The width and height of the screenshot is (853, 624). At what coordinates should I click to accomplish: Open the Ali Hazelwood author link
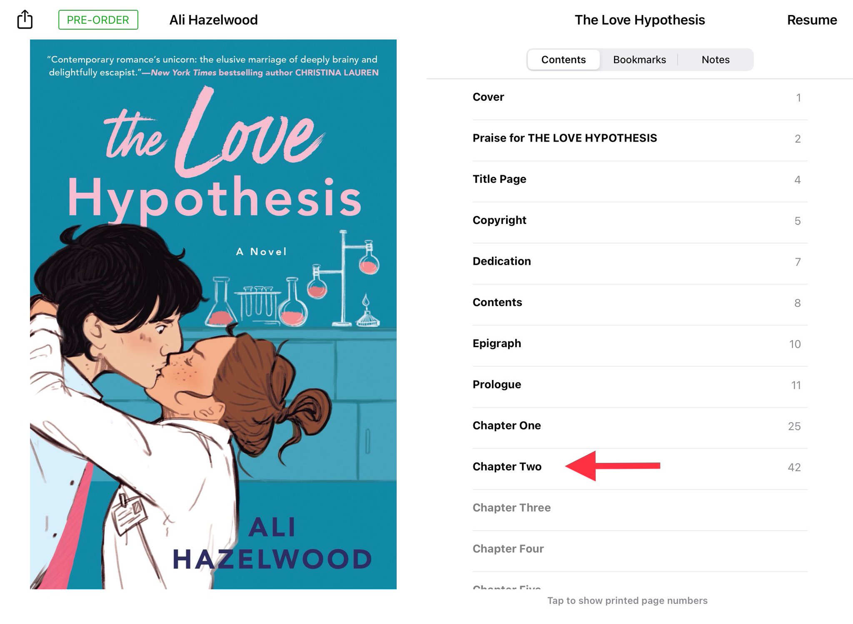coord(213,20)
